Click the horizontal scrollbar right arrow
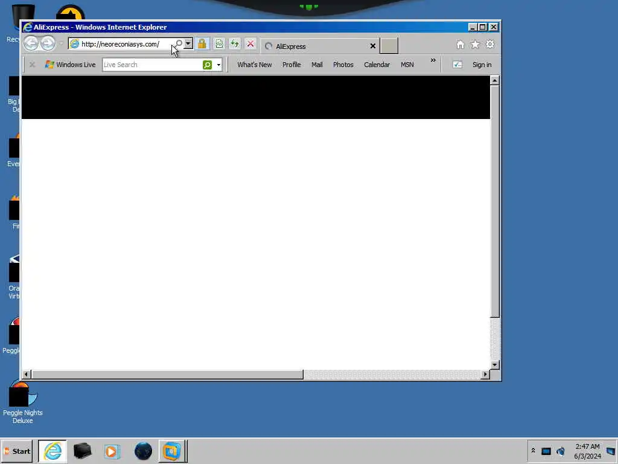Viewport: 618px width, 464px height. 485,374
